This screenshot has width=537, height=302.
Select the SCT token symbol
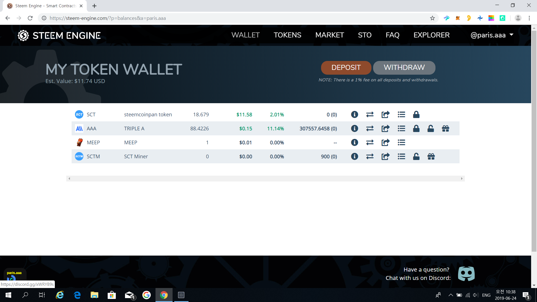point(91,114)
